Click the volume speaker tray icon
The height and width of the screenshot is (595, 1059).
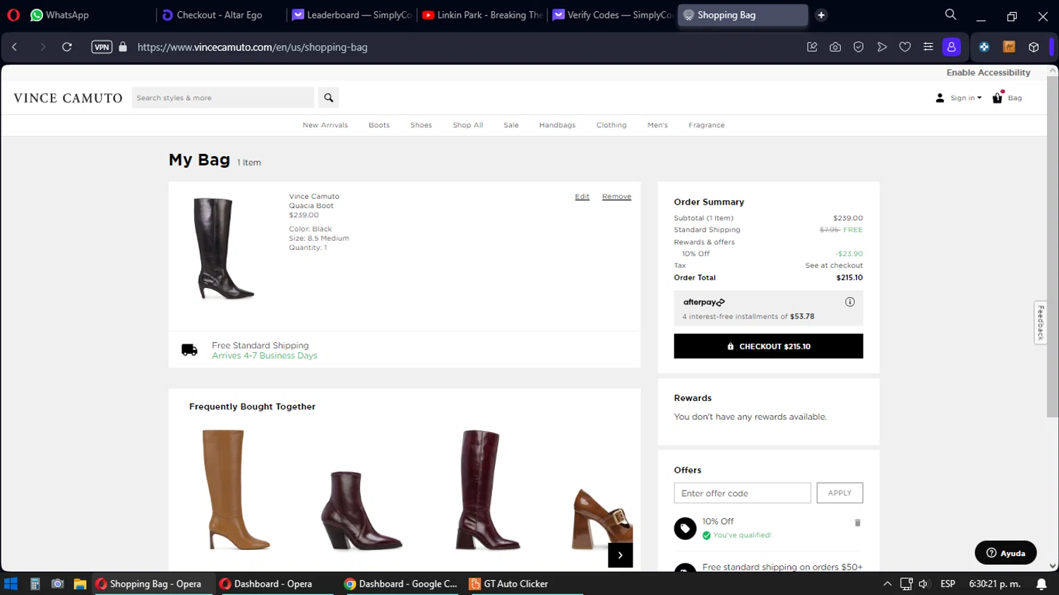[924, 584]
